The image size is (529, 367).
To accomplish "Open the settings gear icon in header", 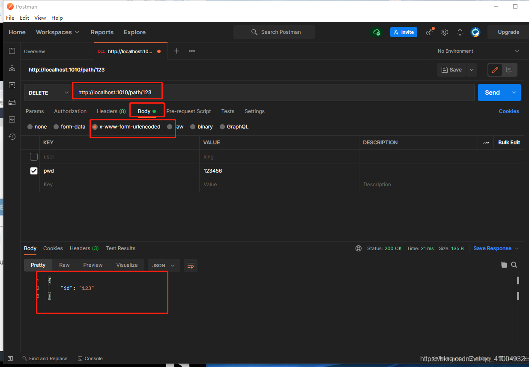I will pos(445,32).
